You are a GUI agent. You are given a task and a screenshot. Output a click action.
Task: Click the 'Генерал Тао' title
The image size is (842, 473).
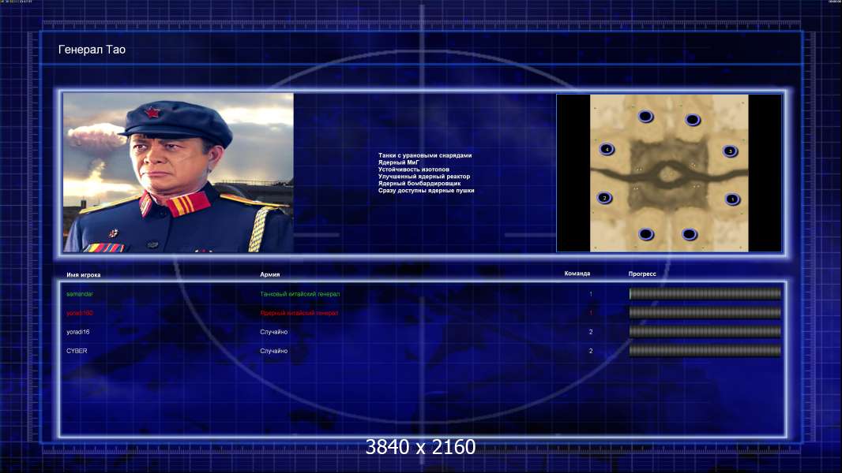pos(92,50)
